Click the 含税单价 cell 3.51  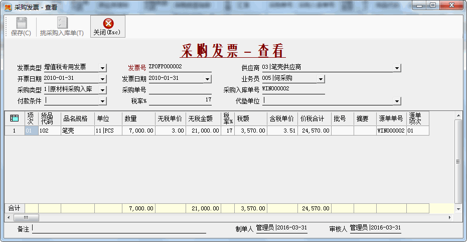282,131
